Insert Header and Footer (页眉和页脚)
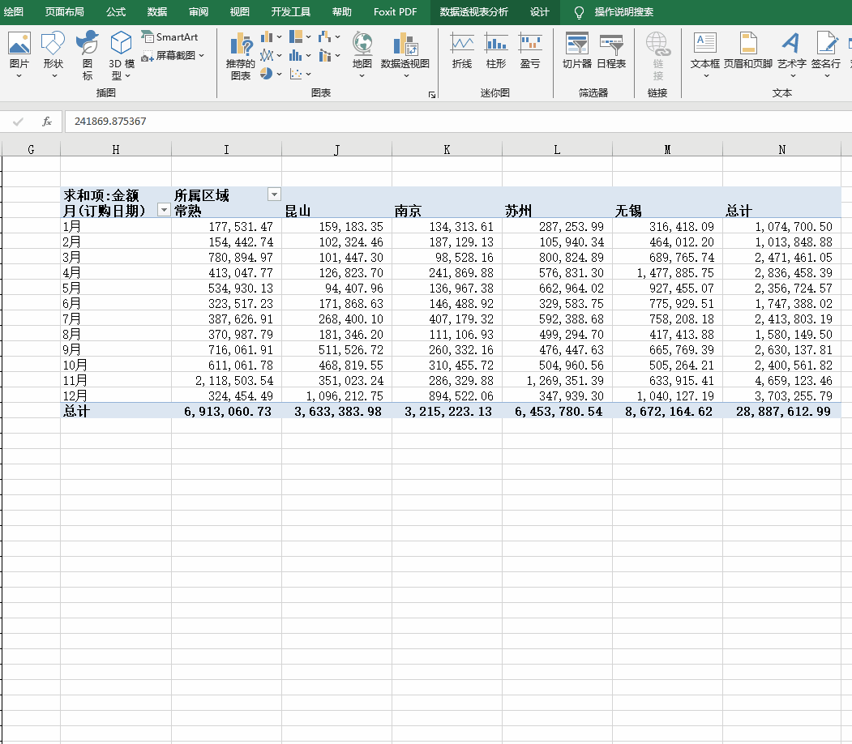This screenshot has width=852, height=744. click(747, 50)
